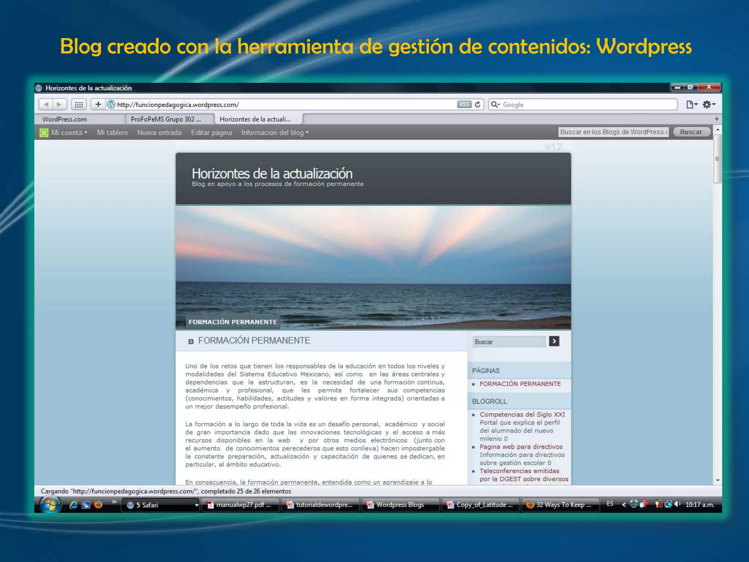Click the scrollbar up arrow

click(x=718, y=130)
